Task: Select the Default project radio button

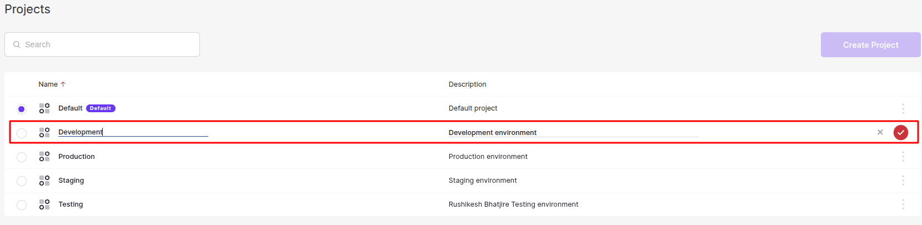Action: click(x=22, y=109)
